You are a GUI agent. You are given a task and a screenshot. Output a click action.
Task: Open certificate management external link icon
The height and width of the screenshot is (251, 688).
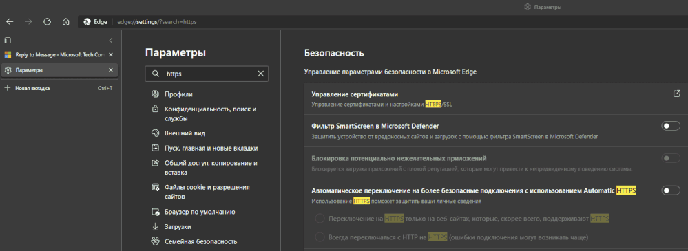tap(676, 94)
